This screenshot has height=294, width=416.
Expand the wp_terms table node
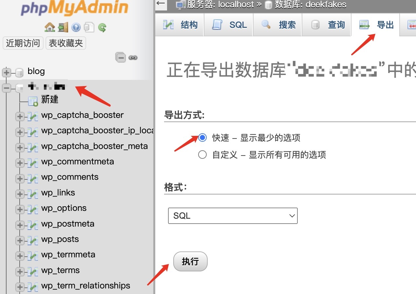pos(20,271)
